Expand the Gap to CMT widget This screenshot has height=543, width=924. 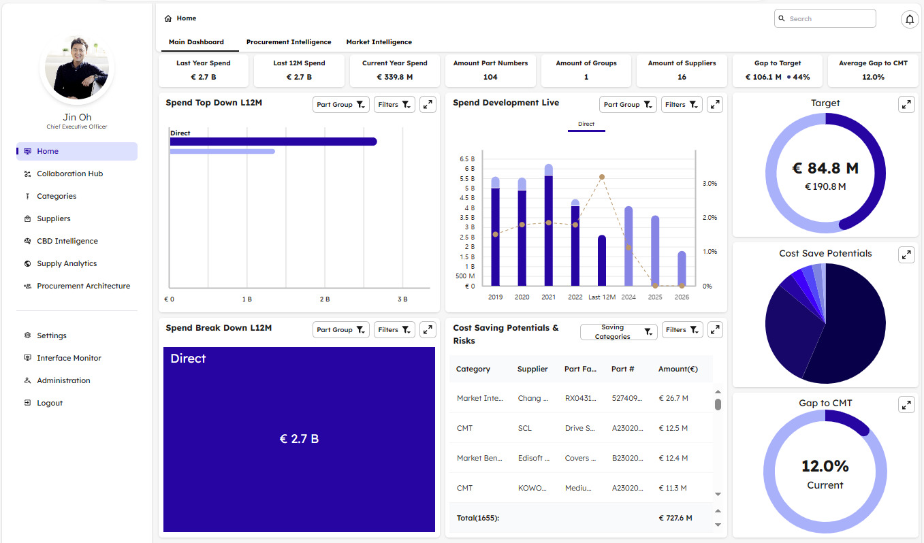tap(906, 405)
